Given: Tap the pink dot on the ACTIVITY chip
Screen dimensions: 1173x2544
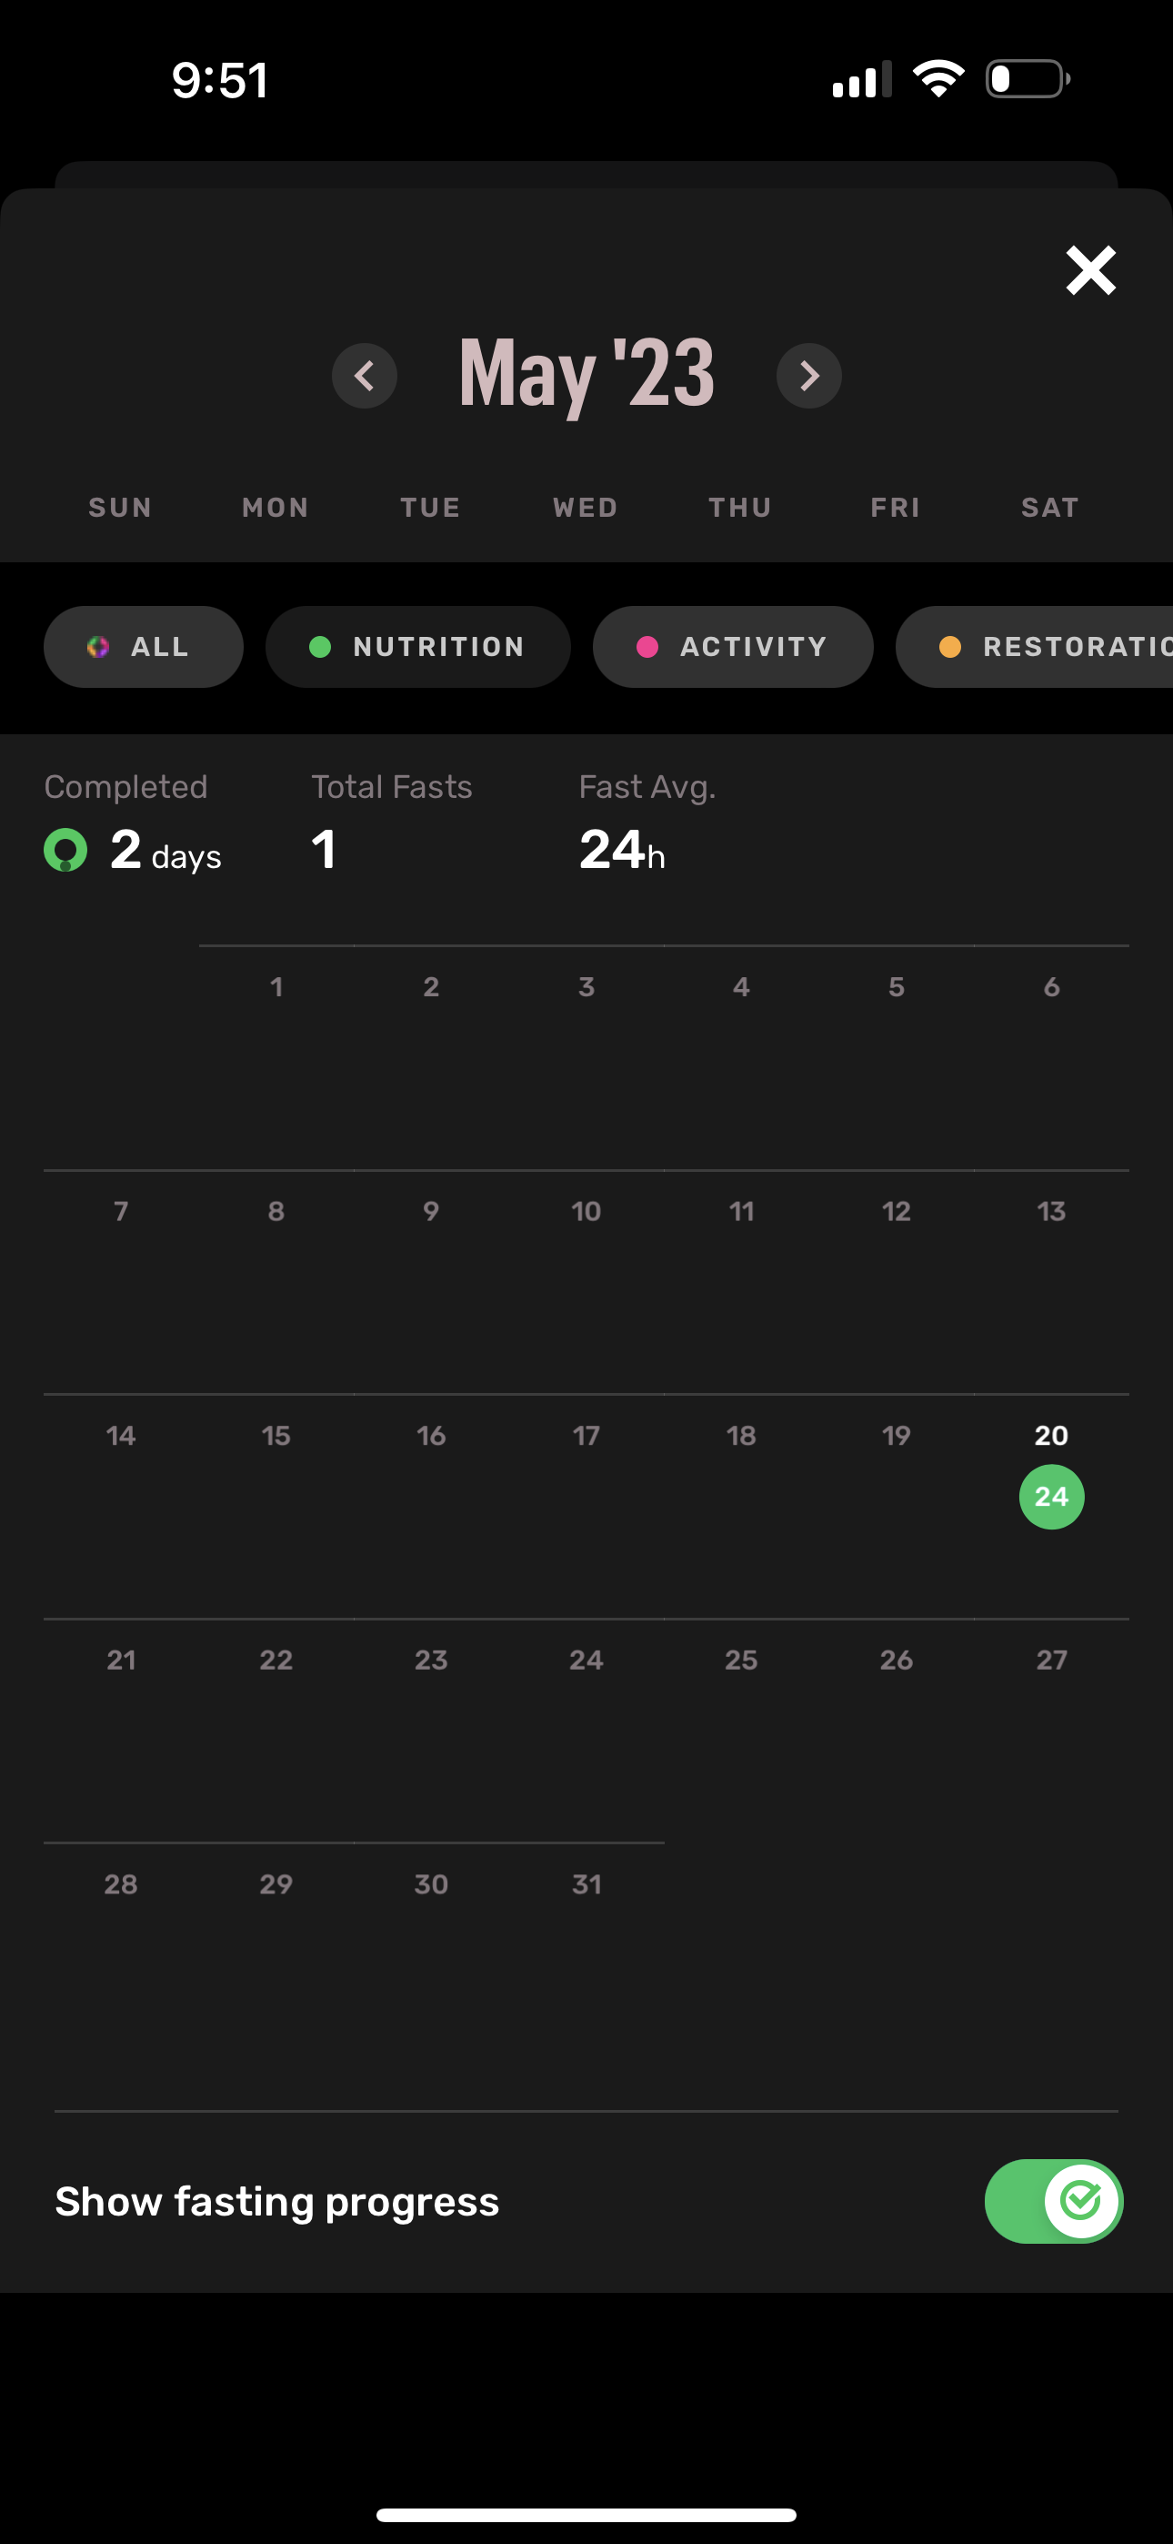Looking at the screenshot, I should click(647, 647).
